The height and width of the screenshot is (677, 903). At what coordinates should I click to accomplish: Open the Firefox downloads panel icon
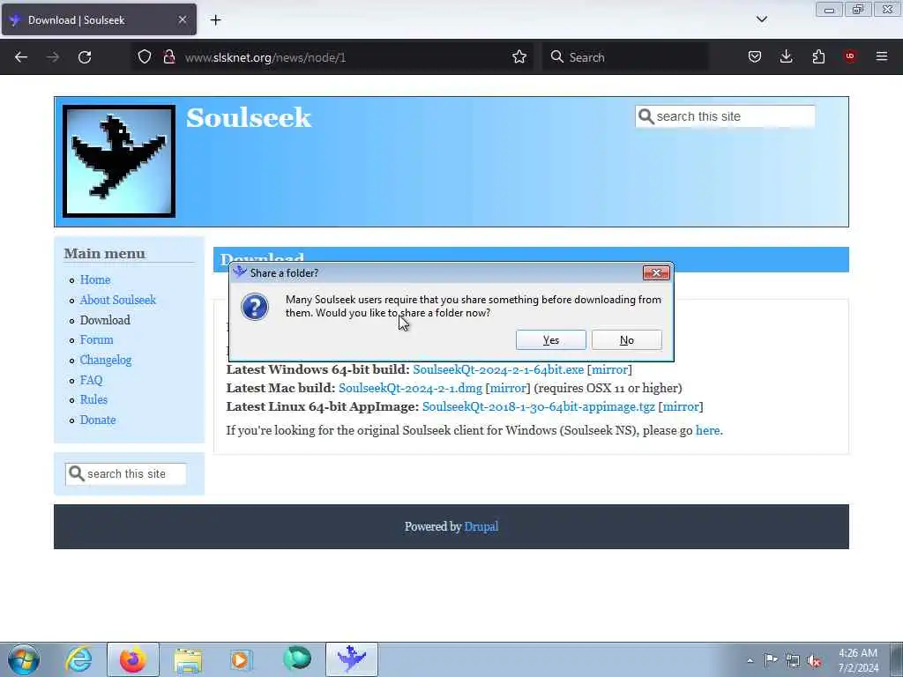(x=786, y=57)
